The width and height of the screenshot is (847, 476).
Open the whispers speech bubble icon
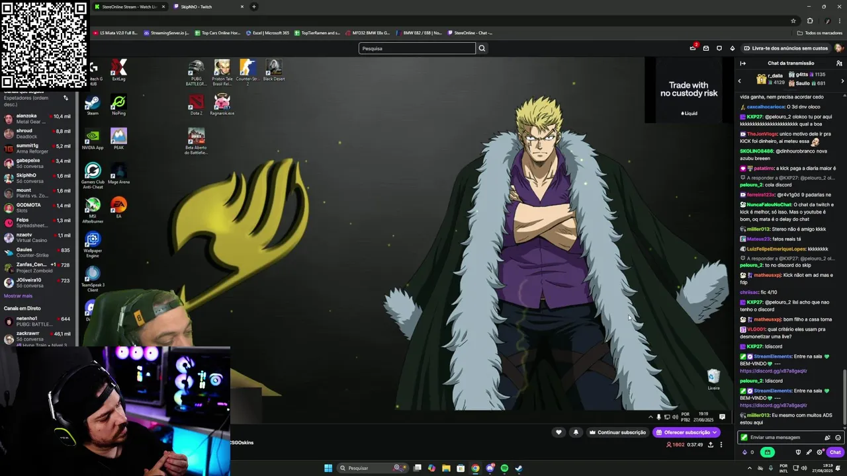point(719,48)
